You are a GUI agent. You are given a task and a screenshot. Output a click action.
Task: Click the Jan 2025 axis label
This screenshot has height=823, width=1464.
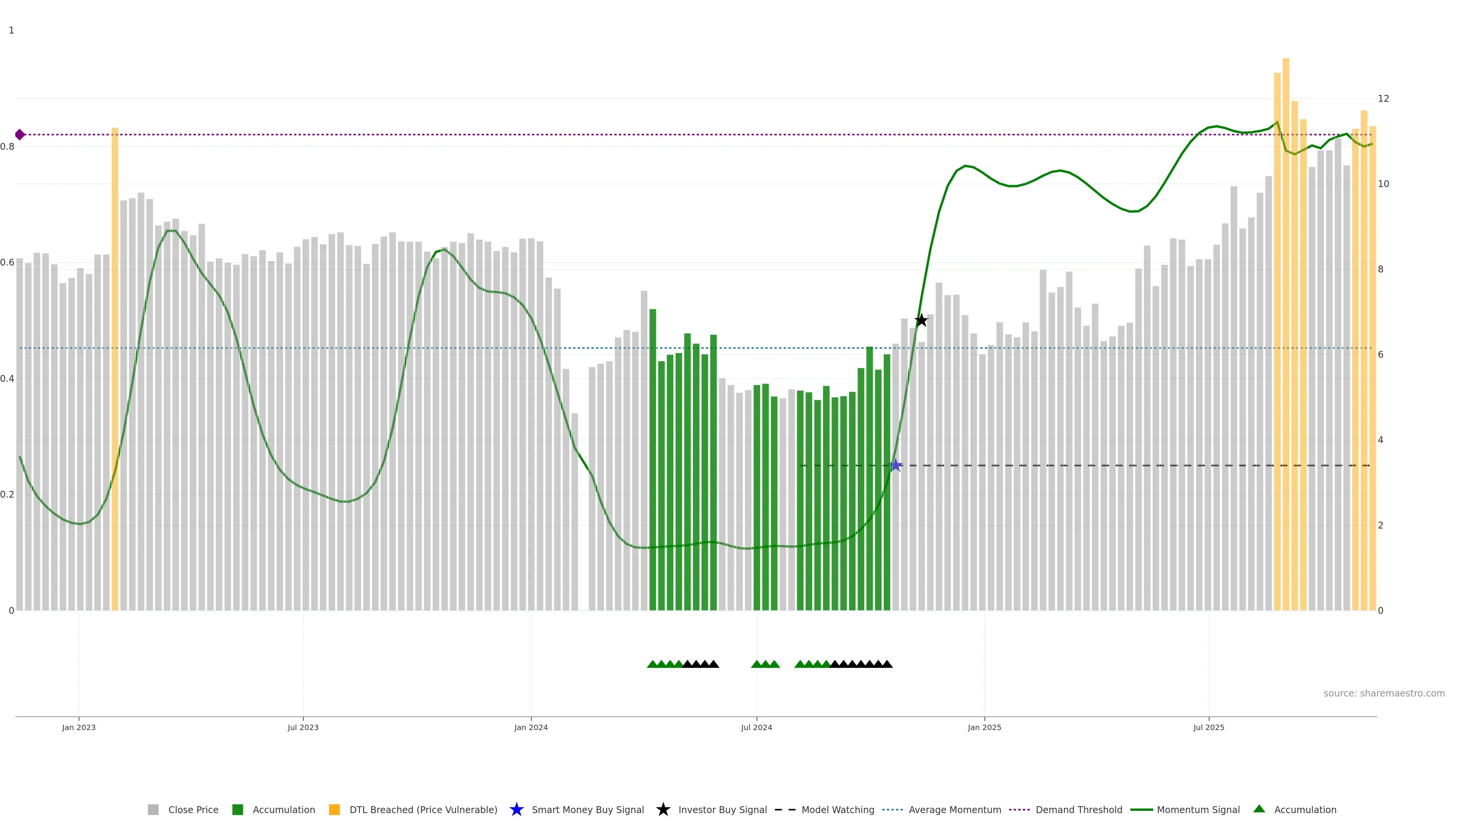[984, 727]
